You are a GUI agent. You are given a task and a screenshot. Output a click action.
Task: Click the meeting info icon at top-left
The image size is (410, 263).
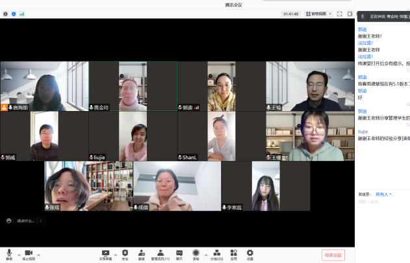[6, 13]
